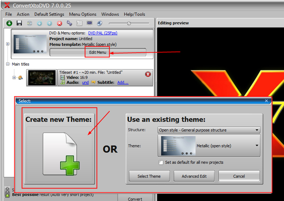Screen dimensions: 284x201
Task: Open the Windows menu
Action: [110, 14]
